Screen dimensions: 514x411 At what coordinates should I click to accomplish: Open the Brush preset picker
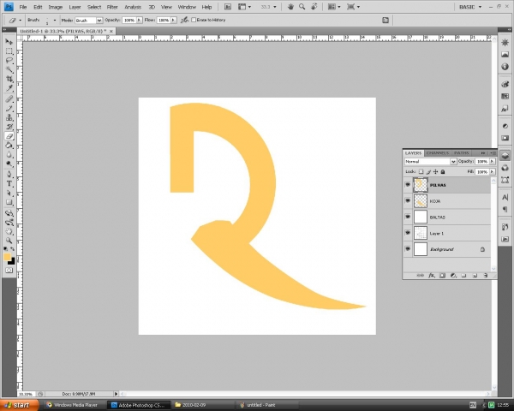(x=55, y=21)
